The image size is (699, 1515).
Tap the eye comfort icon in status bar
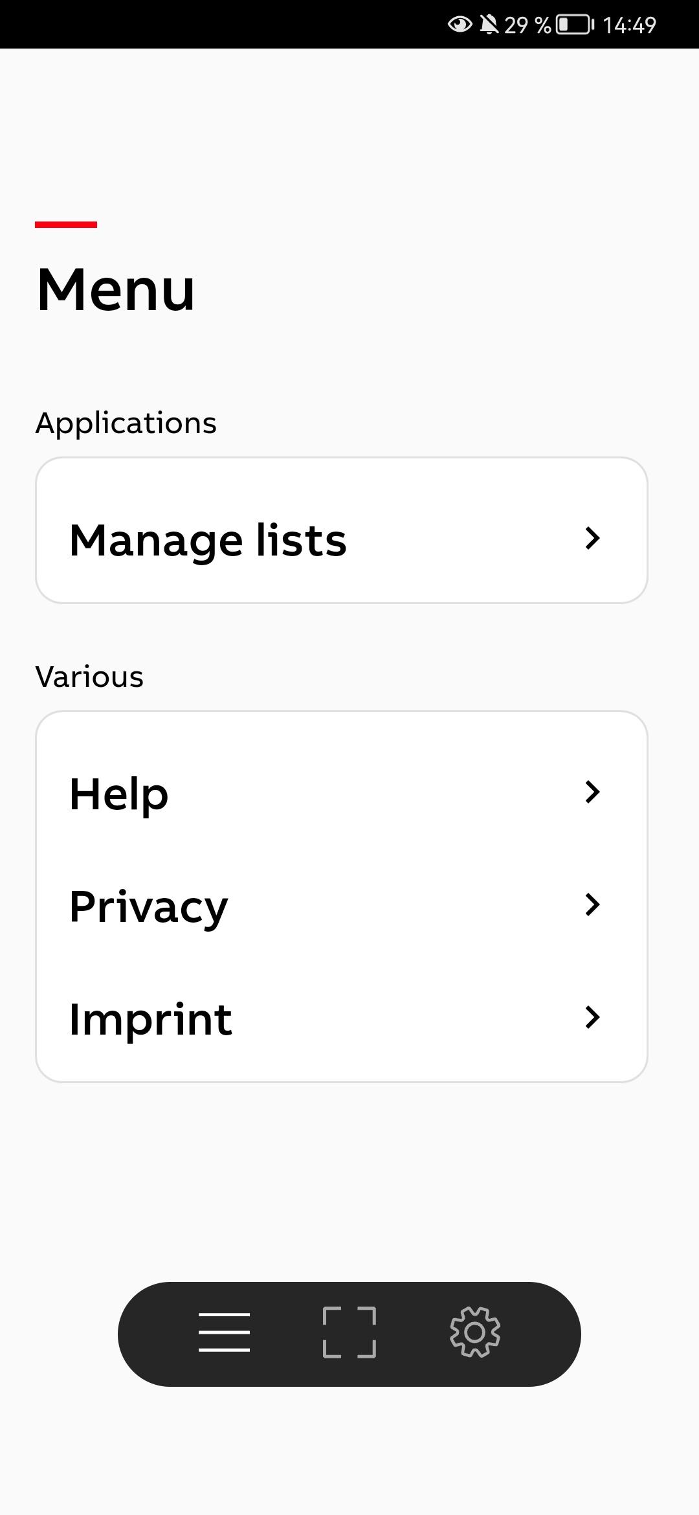pos(460,25)
